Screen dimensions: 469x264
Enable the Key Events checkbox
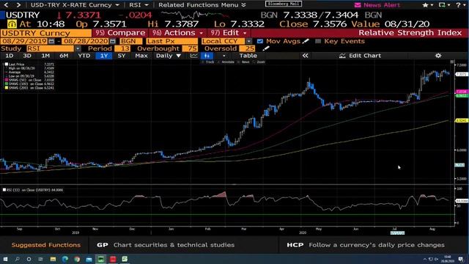click(318, 41)
